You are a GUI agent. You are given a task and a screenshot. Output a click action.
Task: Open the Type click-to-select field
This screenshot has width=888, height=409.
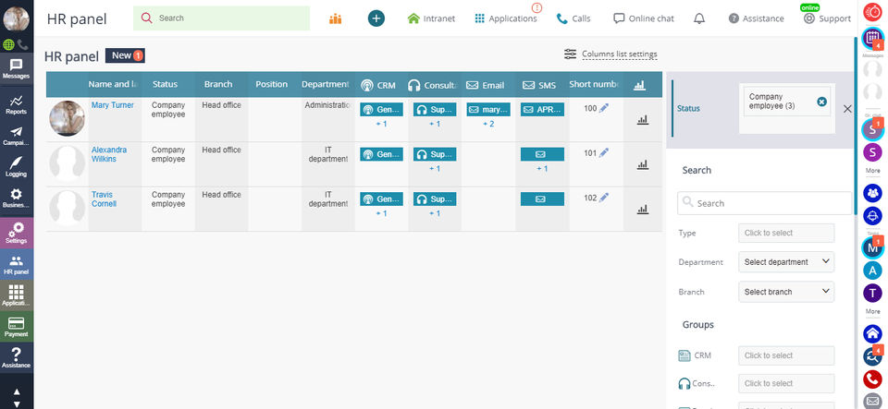(786, 233)
